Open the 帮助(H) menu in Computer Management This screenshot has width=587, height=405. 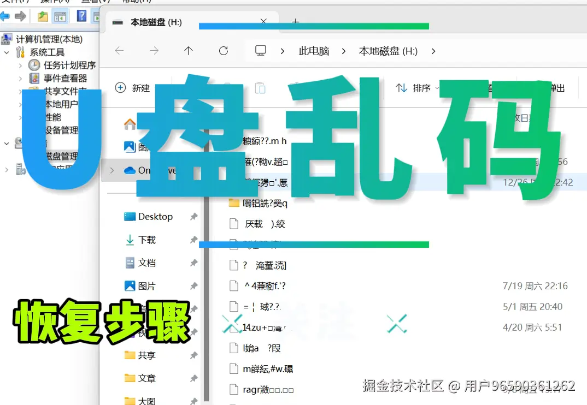(136, 1)
